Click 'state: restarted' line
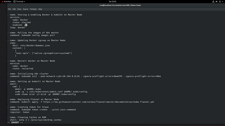 coord(23,69)
